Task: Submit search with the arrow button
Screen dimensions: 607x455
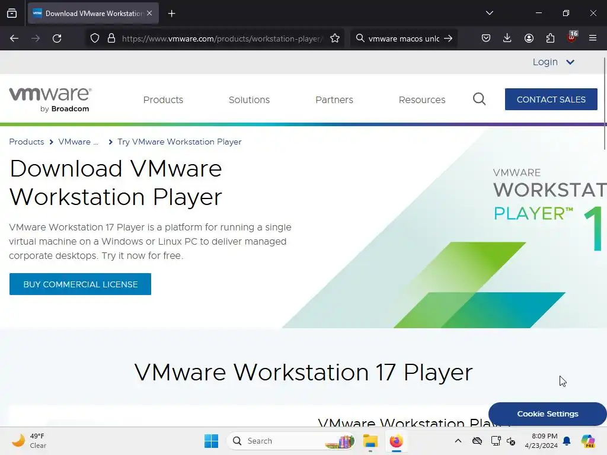Action: 448,39
